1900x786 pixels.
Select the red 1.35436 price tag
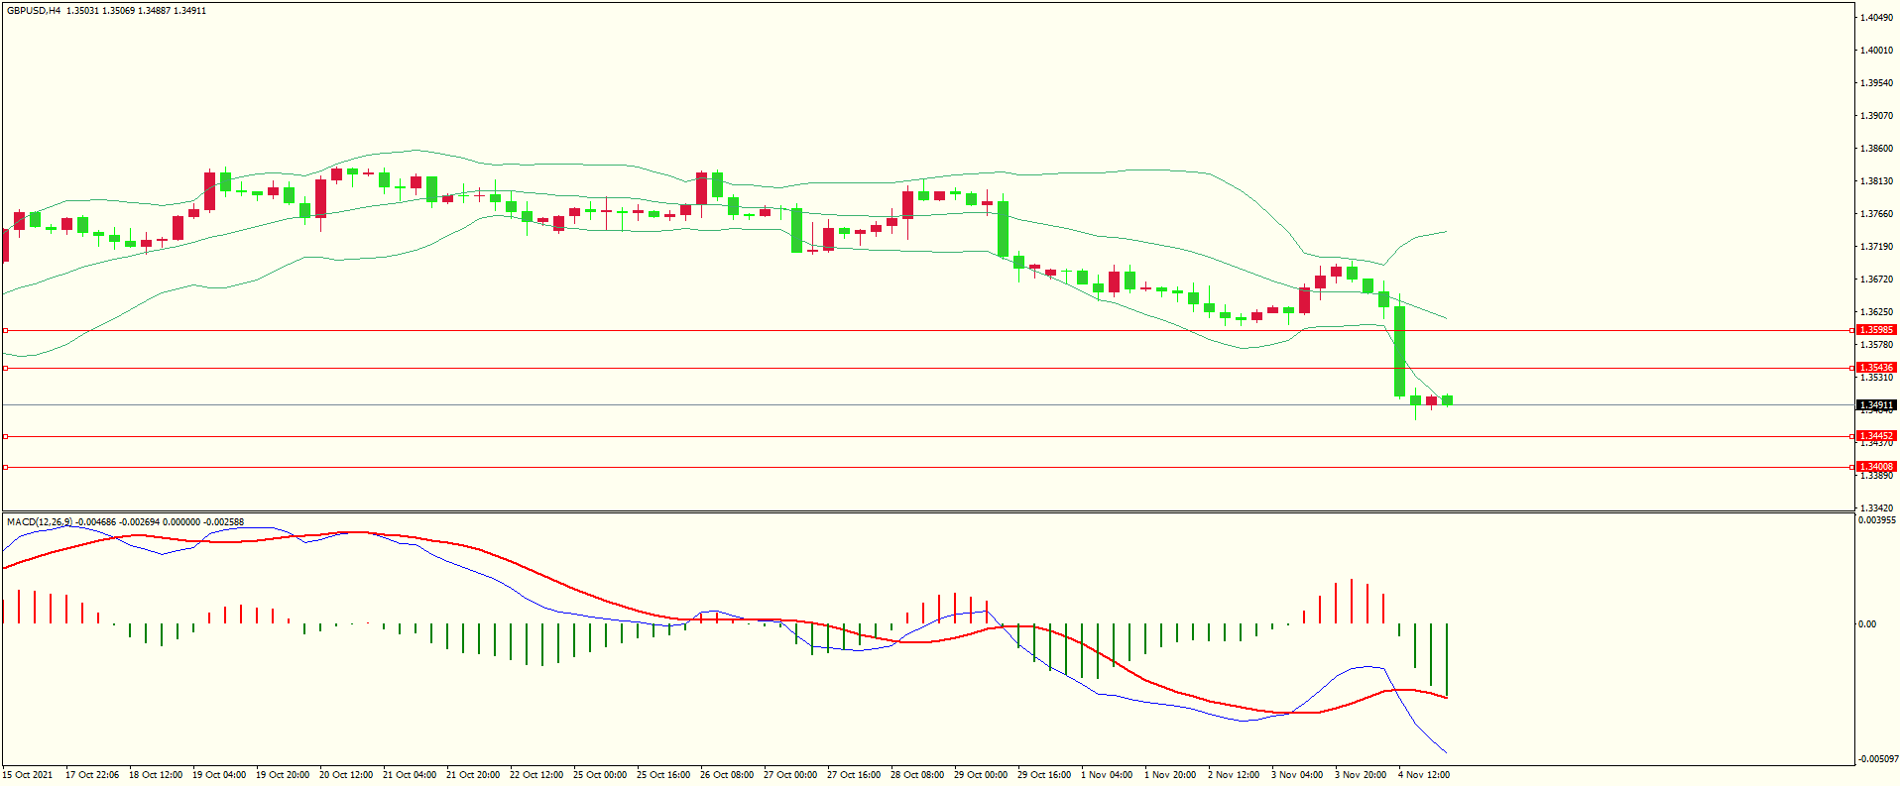[x=1876, y=368]
